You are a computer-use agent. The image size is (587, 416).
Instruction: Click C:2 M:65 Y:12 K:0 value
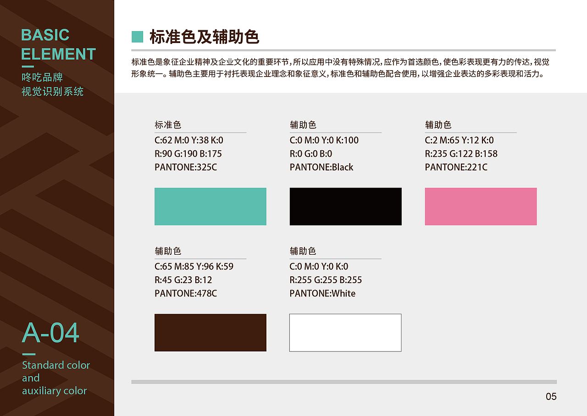coord(460,140)
